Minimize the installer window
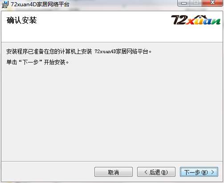 point(184,3)
